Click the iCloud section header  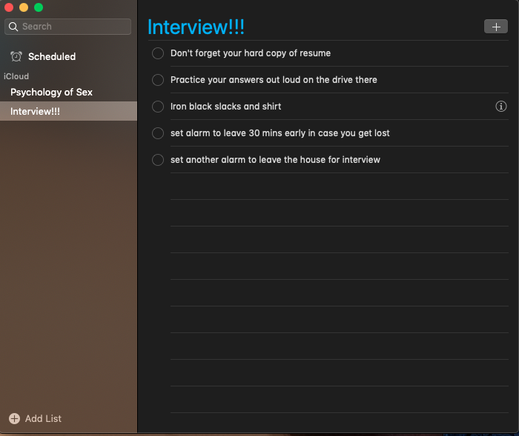16,76
